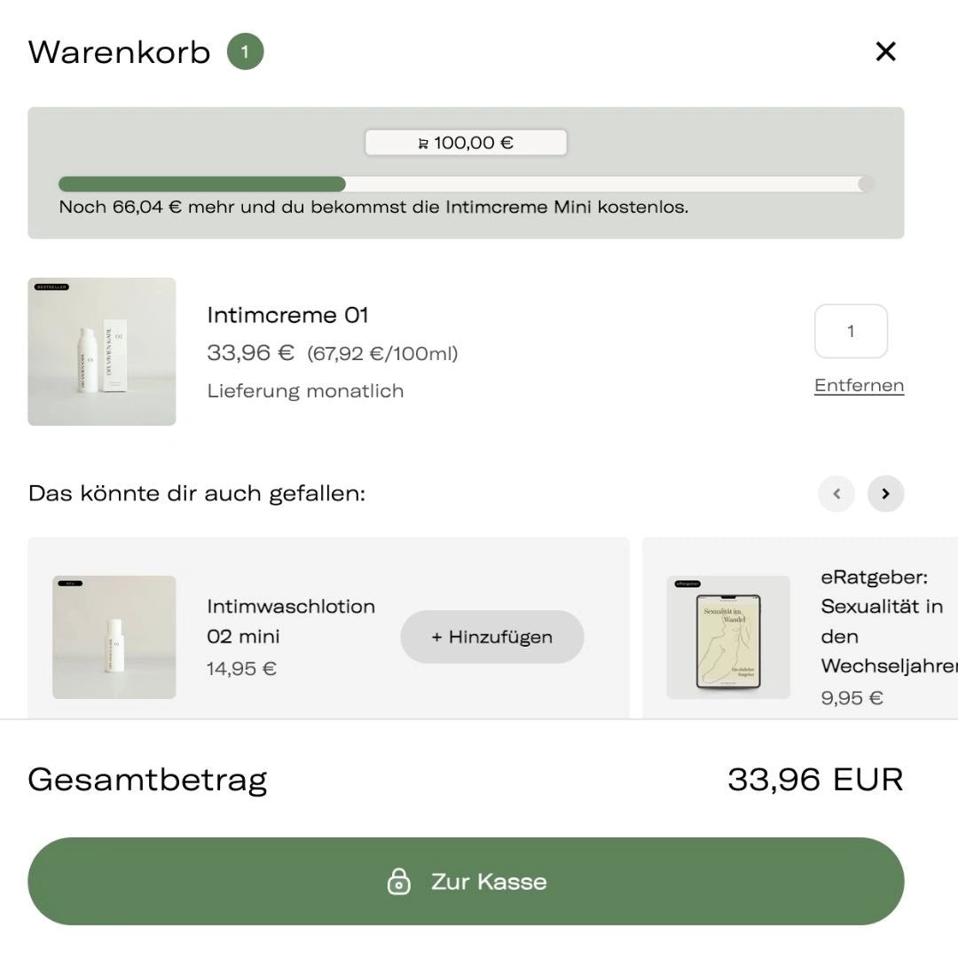
Task: Open the Intimcreme 01 product image
Action: click(x=102, y=352)
